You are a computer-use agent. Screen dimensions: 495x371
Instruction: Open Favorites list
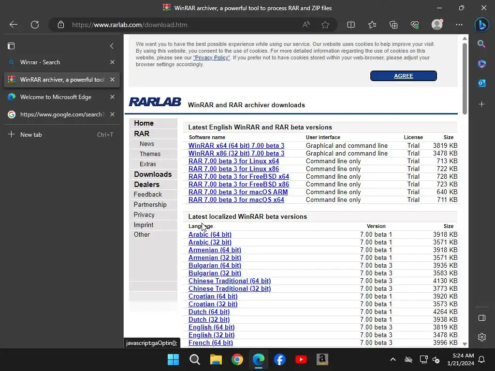point(372,25)
